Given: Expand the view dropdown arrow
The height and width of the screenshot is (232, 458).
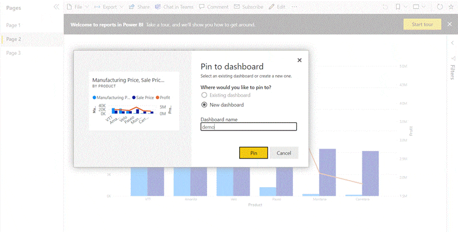Looking at the screenshot, I should [424, 7].
